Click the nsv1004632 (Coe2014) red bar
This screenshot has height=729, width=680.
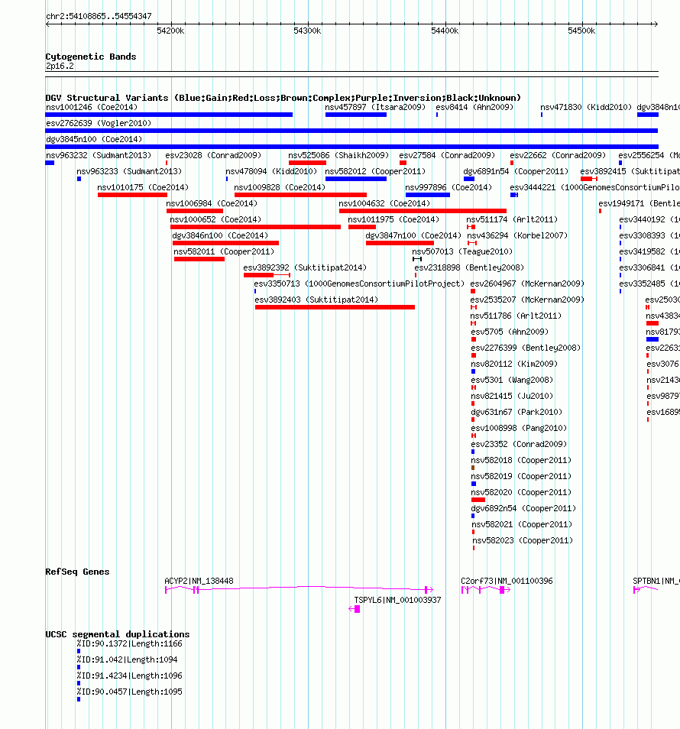coord(423,211)
